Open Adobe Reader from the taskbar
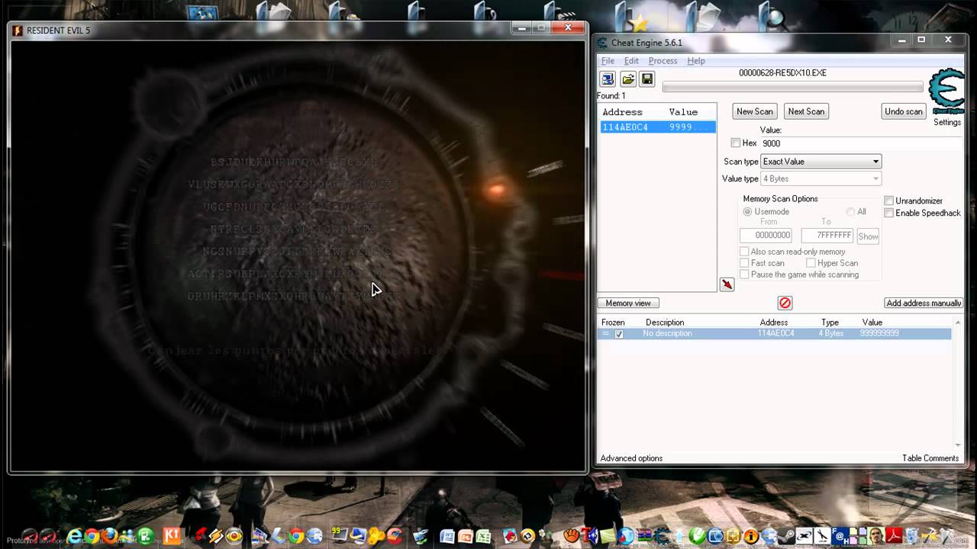 894,536
